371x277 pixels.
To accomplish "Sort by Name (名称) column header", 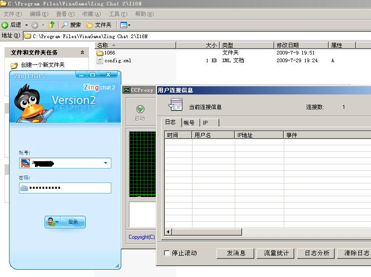I will [136, 45].
